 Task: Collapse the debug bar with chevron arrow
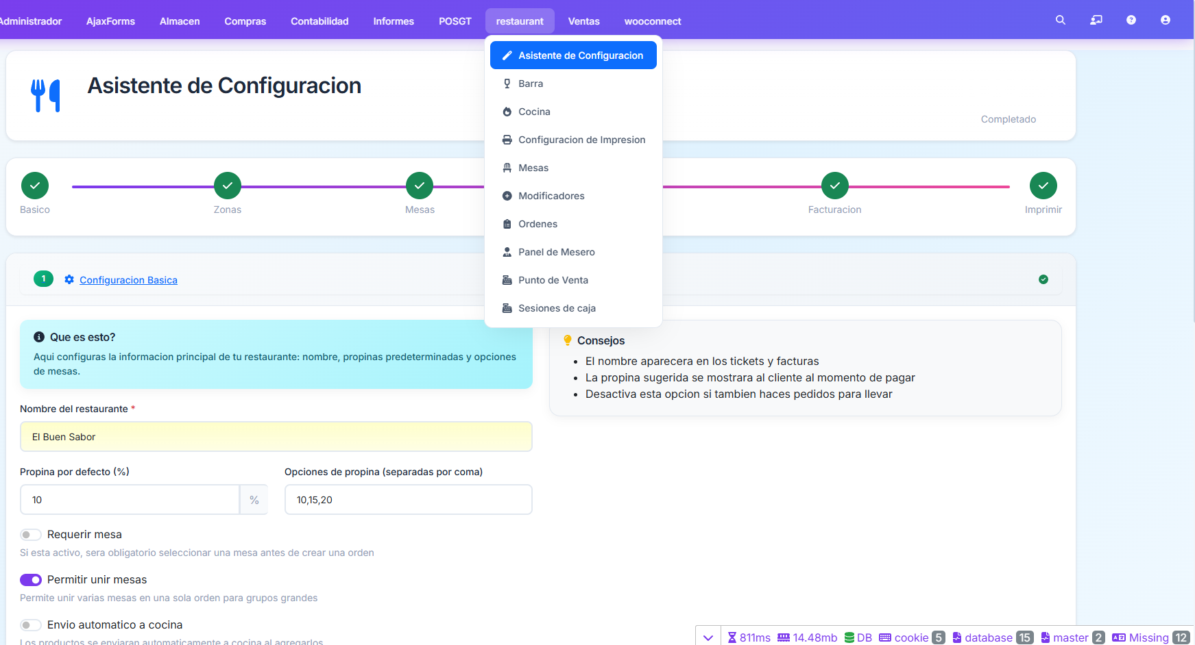coord(708,637)
